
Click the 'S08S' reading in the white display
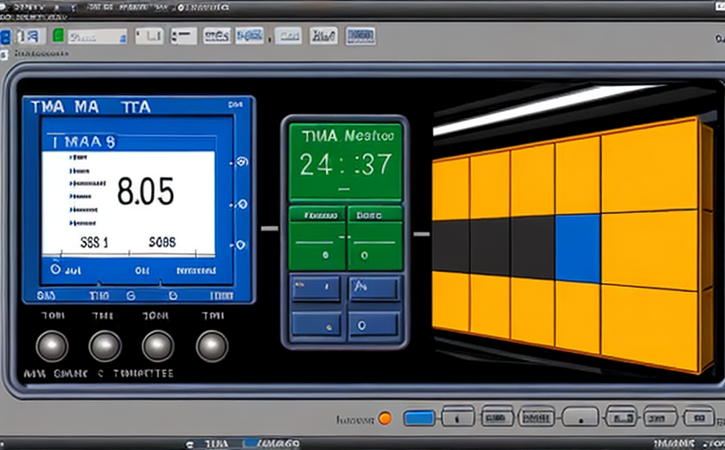[162, 241]
